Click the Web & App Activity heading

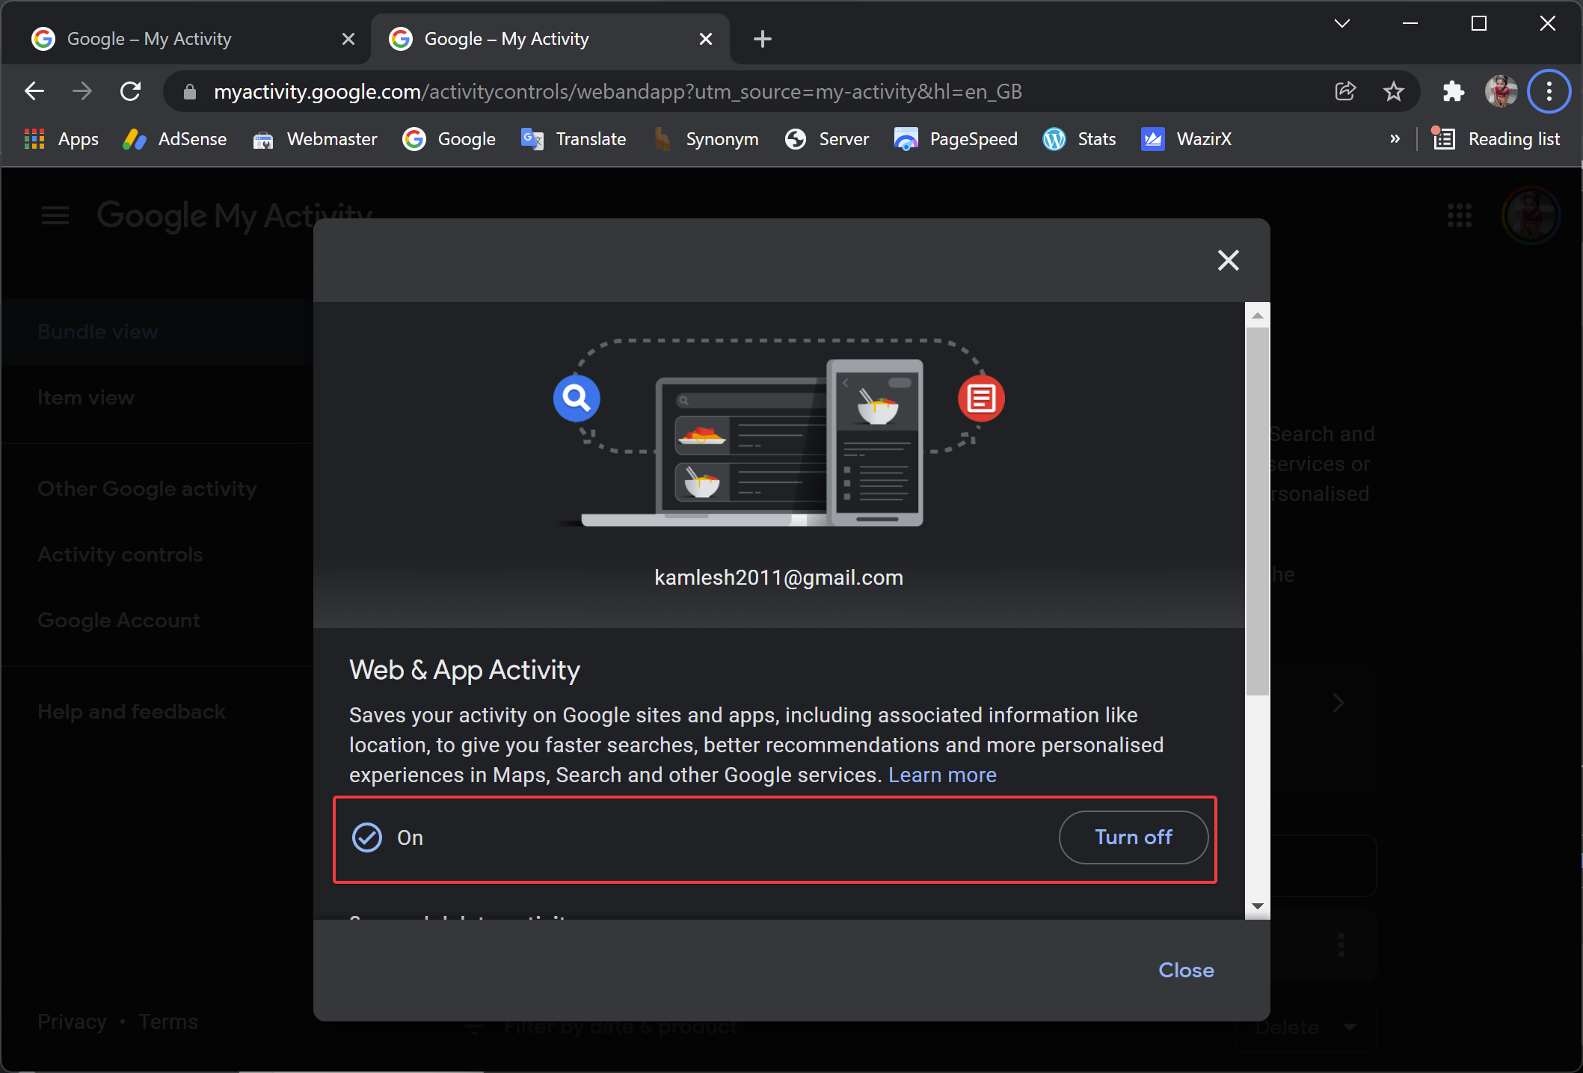click(464, 670)
